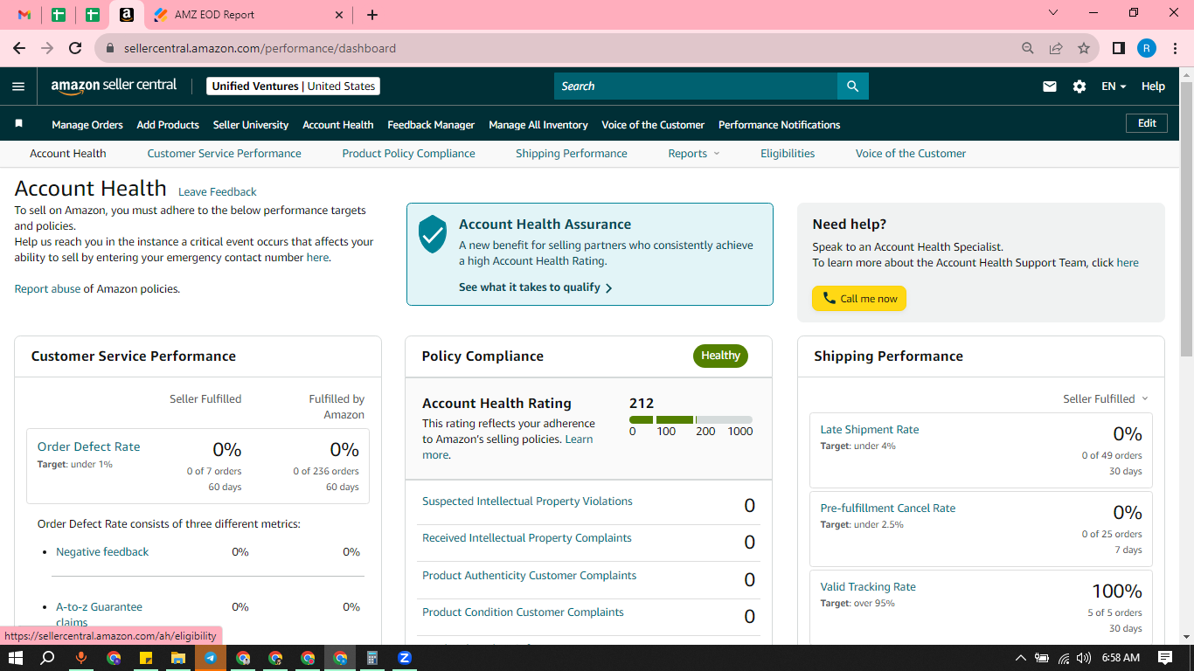
Task: Open Received Intellectual Property Complaints
Action: 526,538
